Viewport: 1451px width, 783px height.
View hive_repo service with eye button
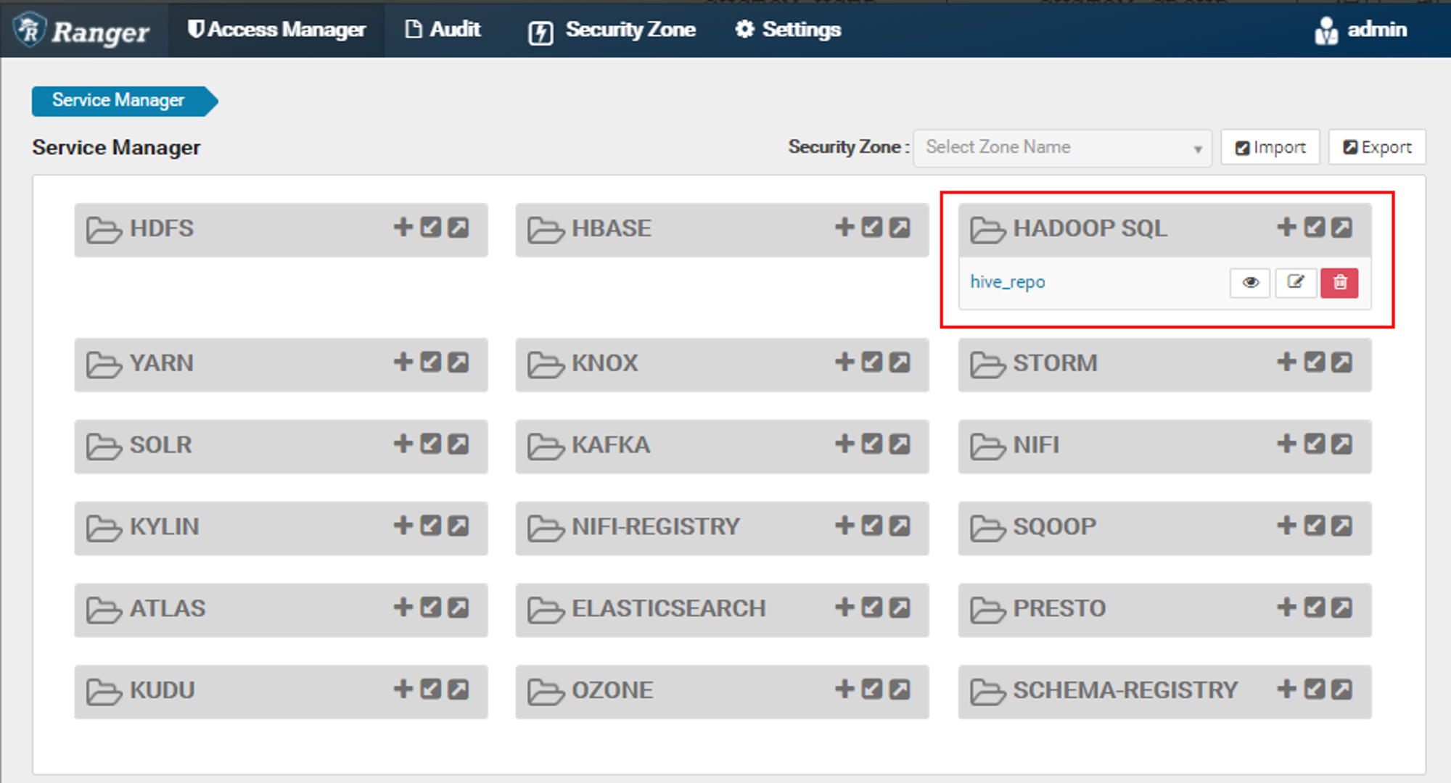pos(1250,283)
